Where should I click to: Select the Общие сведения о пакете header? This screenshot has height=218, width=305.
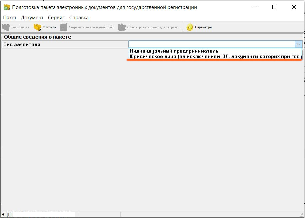coord(37,37)
